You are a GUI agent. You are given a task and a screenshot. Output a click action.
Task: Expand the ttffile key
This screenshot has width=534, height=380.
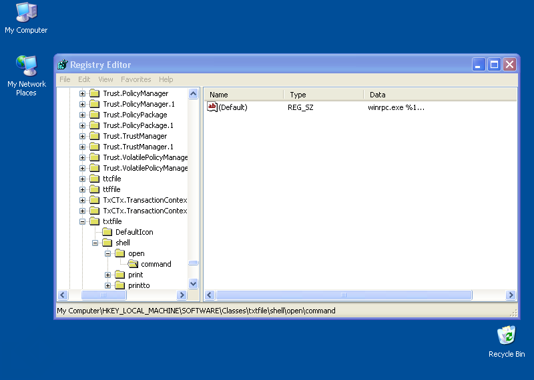(x=82, y=189)
